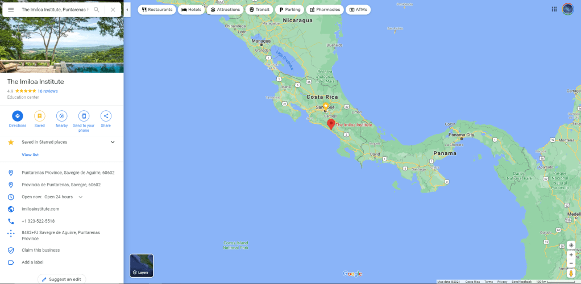
Task: Open Nearby places search
Action: (x=61, y=116)
